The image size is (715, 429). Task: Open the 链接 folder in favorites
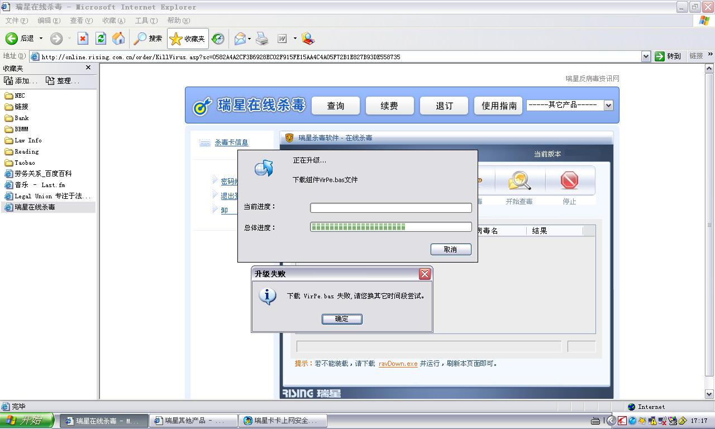17,107
